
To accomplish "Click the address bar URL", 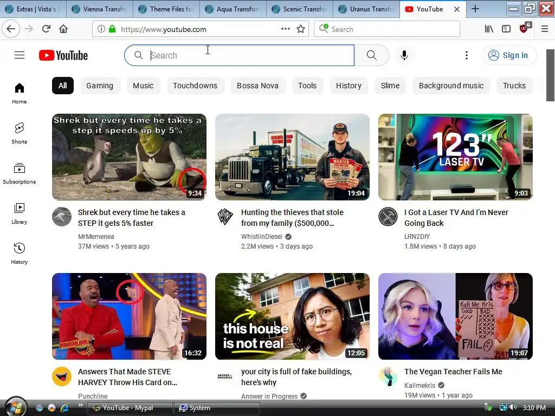I will (x=163, y=29).
